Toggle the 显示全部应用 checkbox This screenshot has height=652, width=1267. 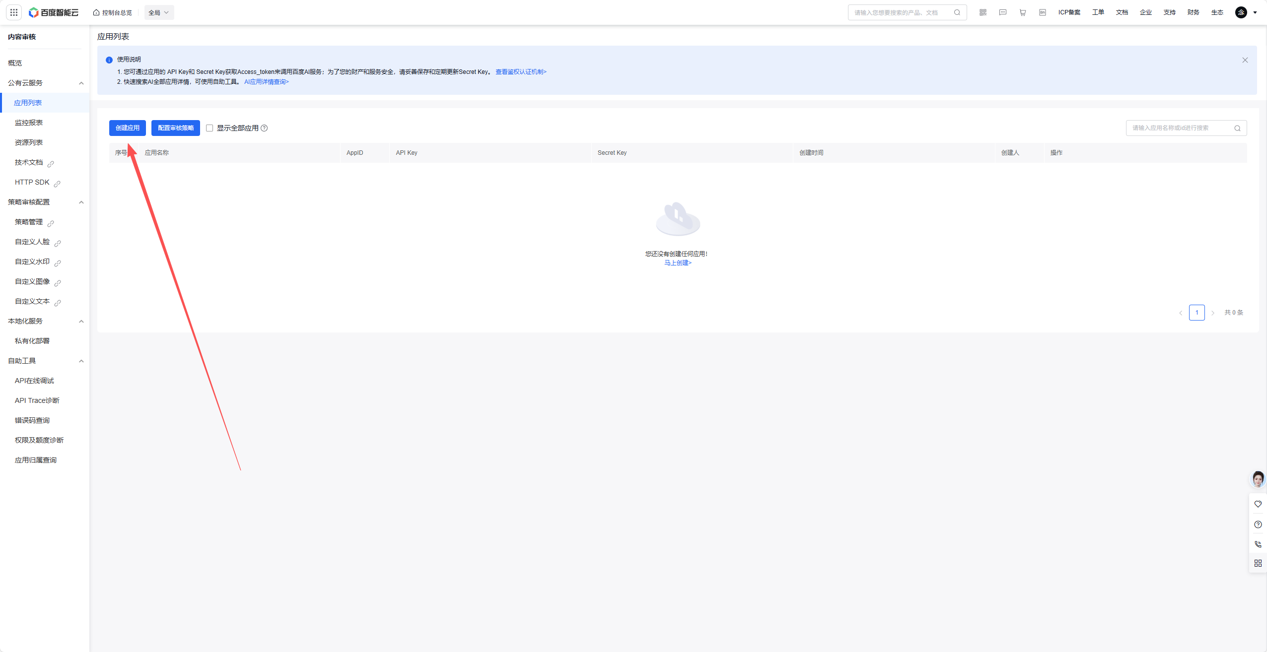210,128
